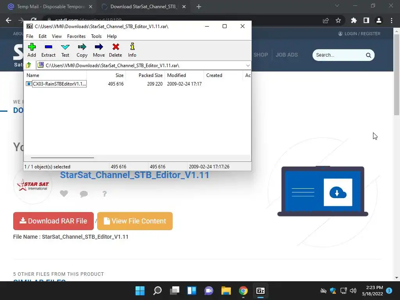This screenshot has width=400, height=300.
Task: Click the Download RAR File button
Action: tap(53, 221)
